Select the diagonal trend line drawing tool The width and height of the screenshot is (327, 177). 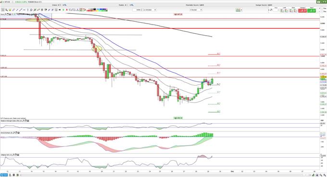coord(20,10)
